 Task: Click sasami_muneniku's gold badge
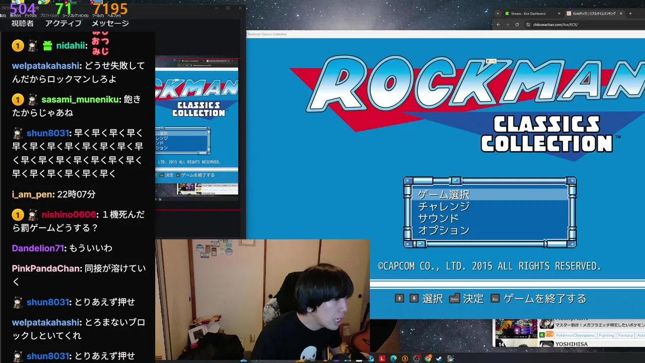click(x=18, y=100)
